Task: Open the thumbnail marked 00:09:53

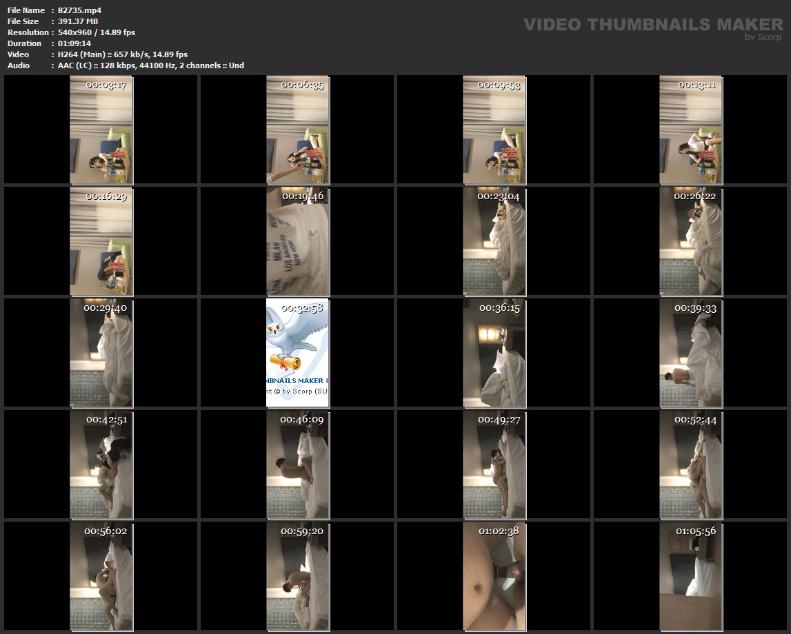Action: [494, 130]
